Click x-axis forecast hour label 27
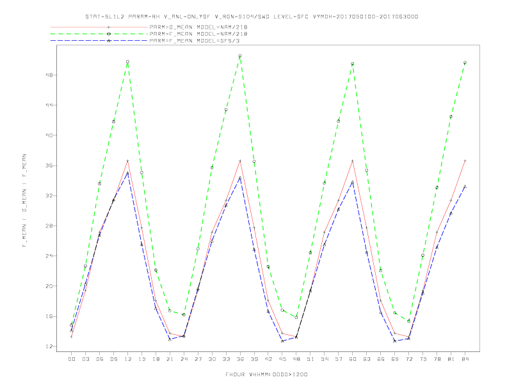Viewport: 507px width, 391px height. click(x=198, y=359)
